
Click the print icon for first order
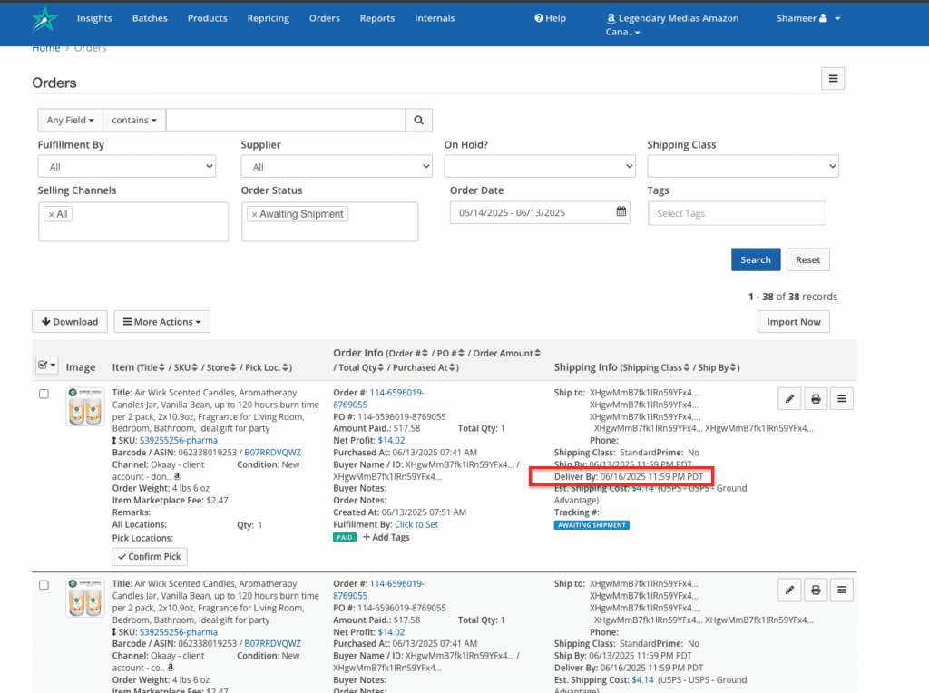(816, 398)
